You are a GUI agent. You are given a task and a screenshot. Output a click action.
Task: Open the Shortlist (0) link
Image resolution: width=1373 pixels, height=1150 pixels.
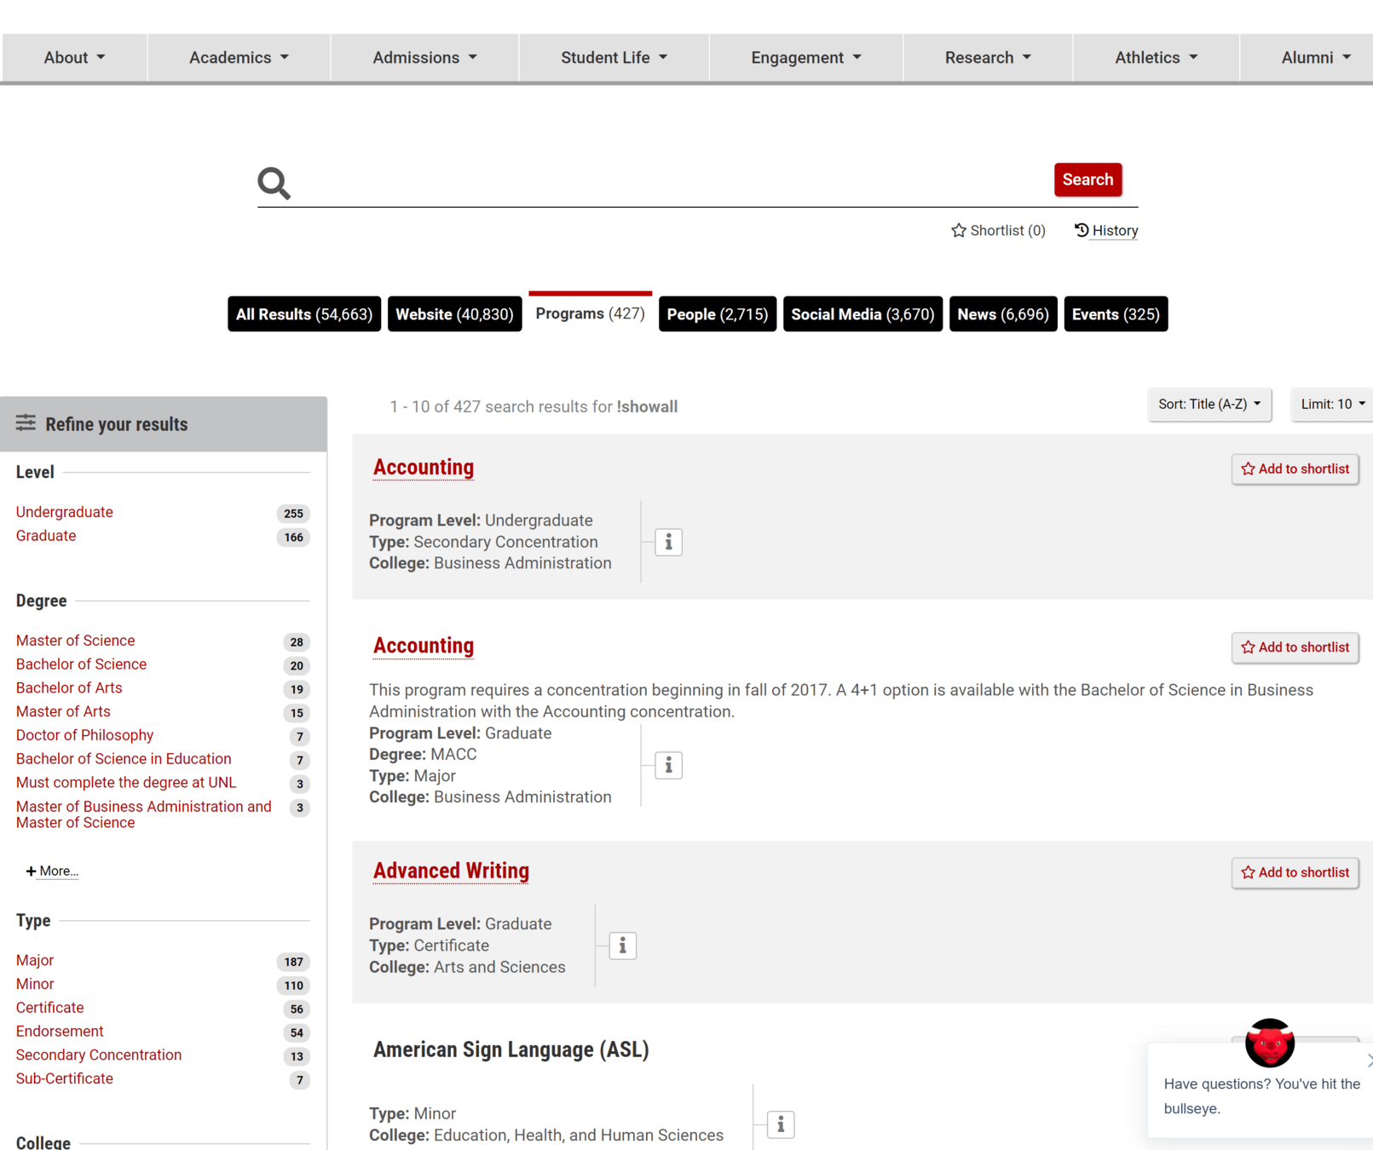[x=998, y=230]
